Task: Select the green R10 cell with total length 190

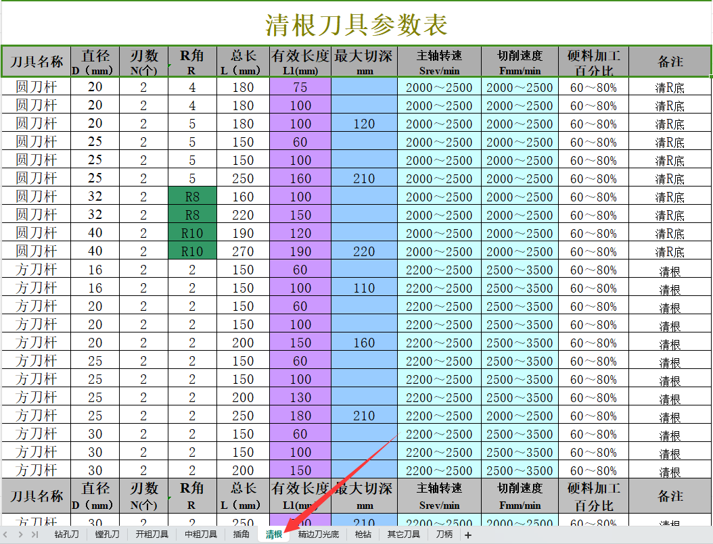Action: 192,232
